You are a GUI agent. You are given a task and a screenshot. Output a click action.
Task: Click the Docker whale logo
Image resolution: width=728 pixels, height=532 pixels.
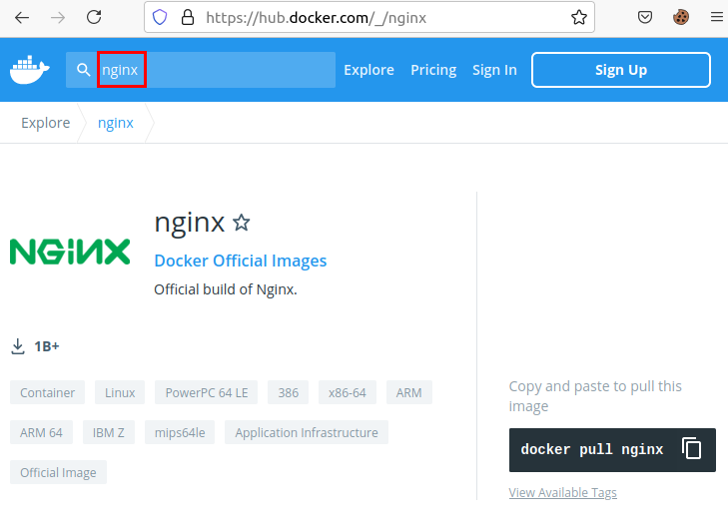coord(30,70)
